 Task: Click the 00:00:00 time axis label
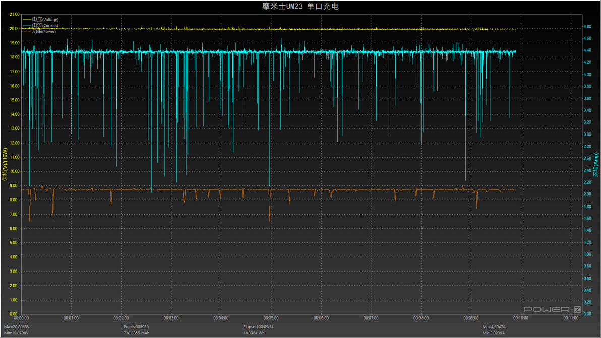[x=21, y=318]
